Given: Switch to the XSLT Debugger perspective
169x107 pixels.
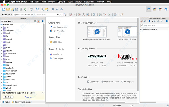Looking at the screenshot, I should coord(154,9).
